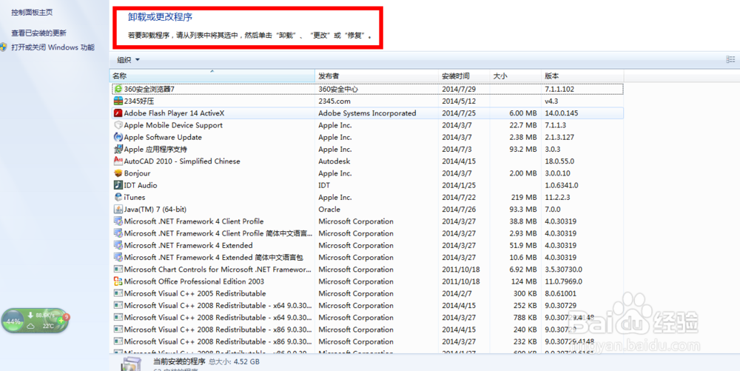Click size 124 MB cell

click(524, 281)
